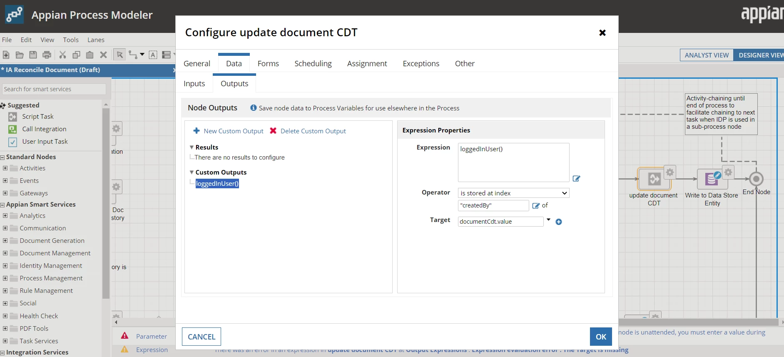Switch to the Inputs sub-tab
This screenshot has width=784, height=357.
[x=194, y=84]
